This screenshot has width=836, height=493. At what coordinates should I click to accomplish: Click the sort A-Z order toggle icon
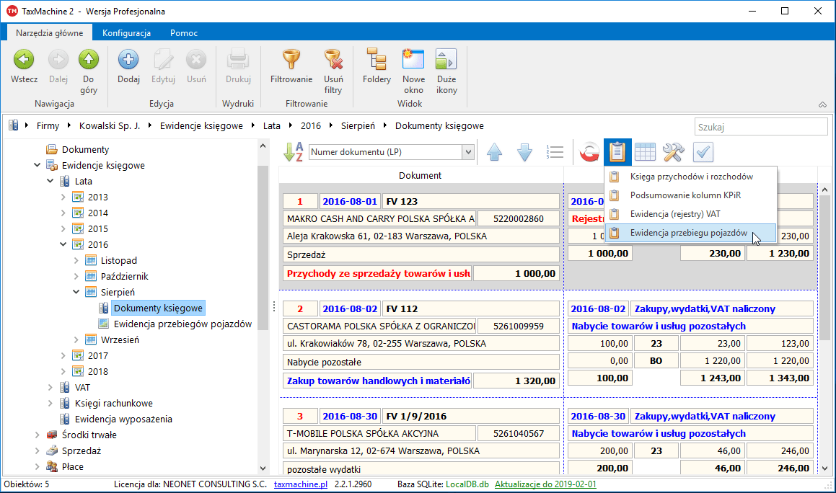click(x=293, y=152)
